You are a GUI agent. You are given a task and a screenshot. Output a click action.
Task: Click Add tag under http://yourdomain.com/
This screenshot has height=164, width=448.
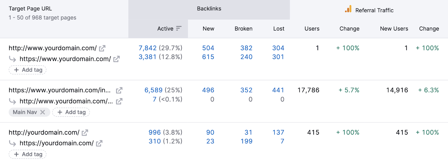coord(27,154)
